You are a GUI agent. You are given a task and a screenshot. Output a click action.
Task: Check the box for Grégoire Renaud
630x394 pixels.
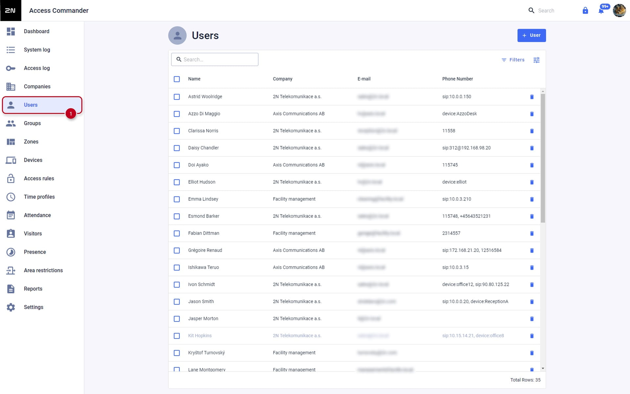[177, 250]
